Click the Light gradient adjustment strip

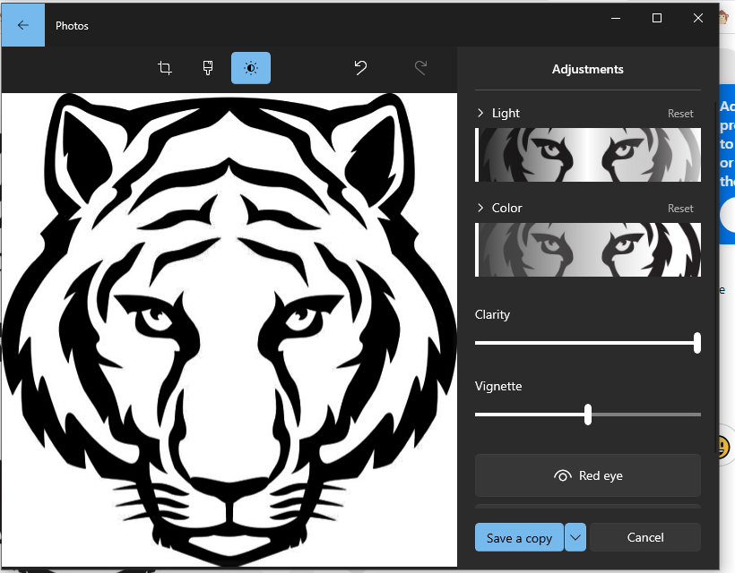click(x=587, y=155)
